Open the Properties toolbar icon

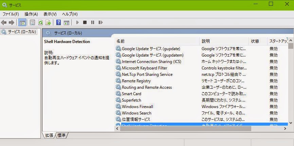tap(33, 23)
